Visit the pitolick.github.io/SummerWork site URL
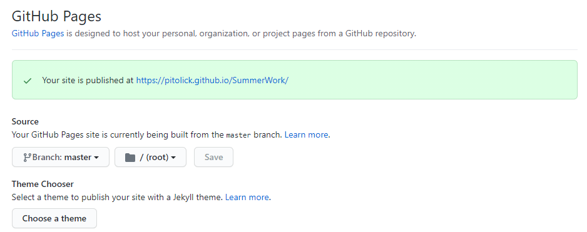Image resolution: width=587 pixels, height=232 pixels. (x=212, y=80)
